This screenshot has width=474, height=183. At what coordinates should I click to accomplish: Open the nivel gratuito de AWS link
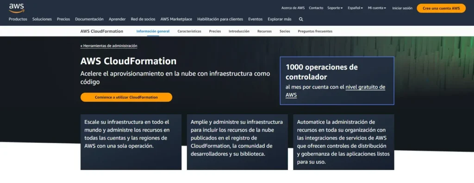tap(335, 91)
